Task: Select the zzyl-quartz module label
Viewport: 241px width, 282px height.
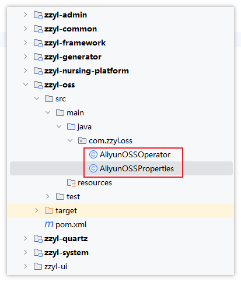Action: [x=66, y=239]
